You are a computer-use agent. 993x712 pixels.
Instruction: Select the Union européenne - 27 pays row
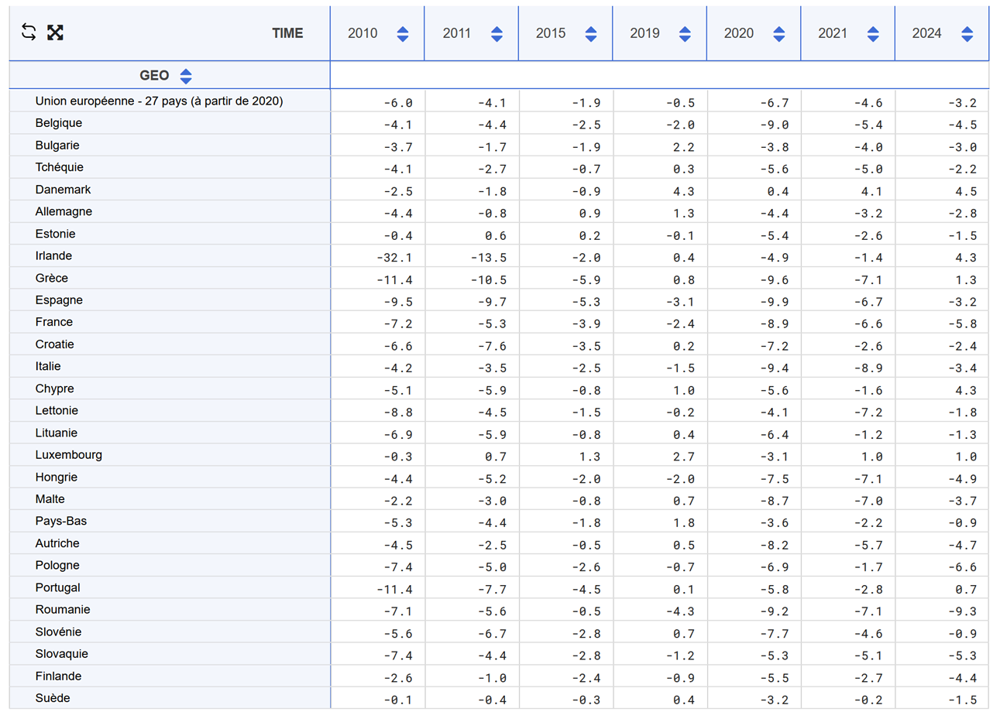click(x=159, y=101)
